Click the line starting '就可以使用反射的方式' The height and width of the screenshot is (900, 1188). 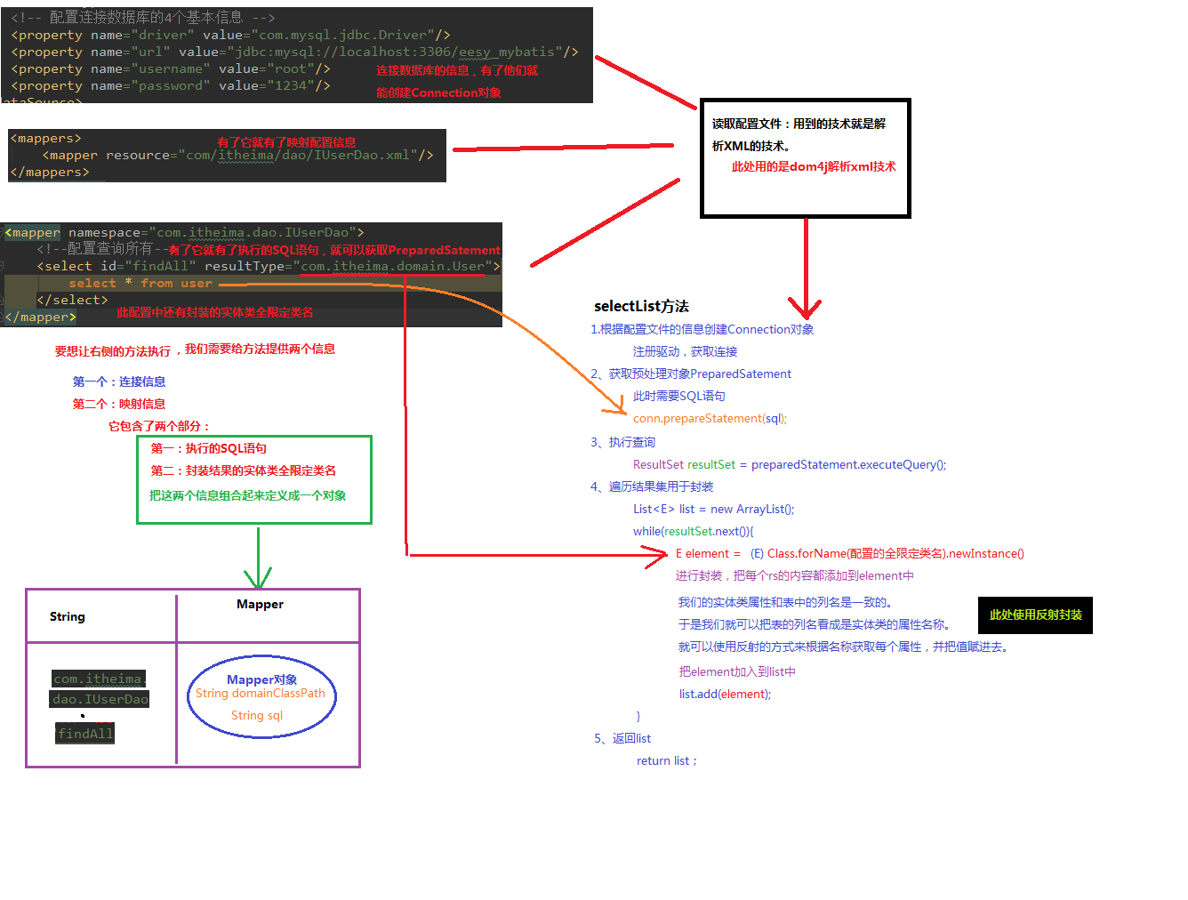tap(845, 647)
